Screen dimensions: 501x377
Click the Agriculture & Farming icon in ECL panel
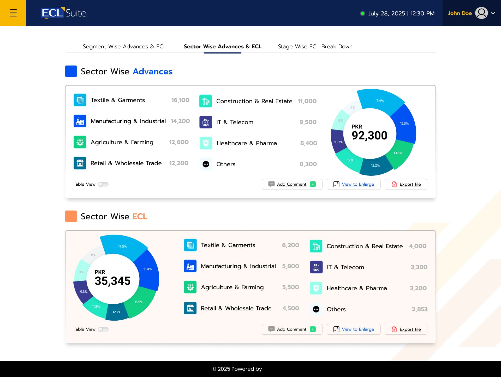(190, 287)
